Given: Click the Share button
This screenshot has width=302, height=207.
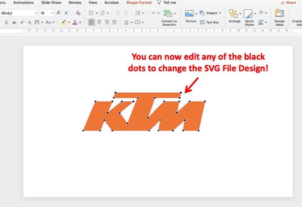Looking at the screenshot, I should (x=288, y=3).
